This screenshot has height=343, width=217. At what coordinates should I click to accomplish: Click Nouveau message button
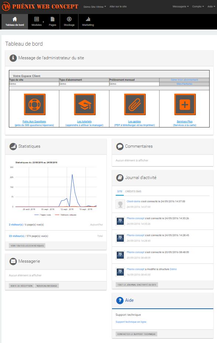(47, 286)
